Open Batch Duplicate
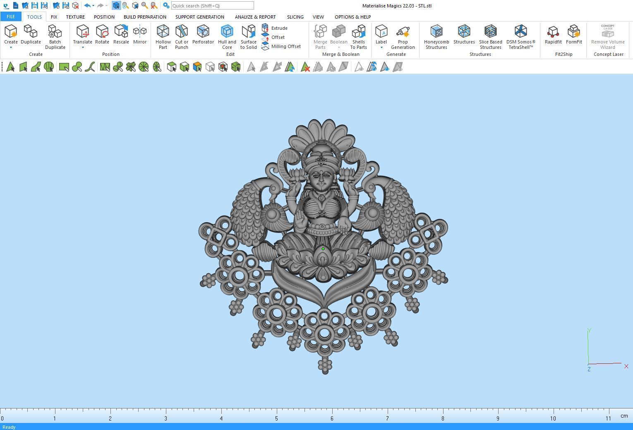Image resolution: width=633 pixels, height=430 pixels. pyautogui.click(x=55, y=37)
